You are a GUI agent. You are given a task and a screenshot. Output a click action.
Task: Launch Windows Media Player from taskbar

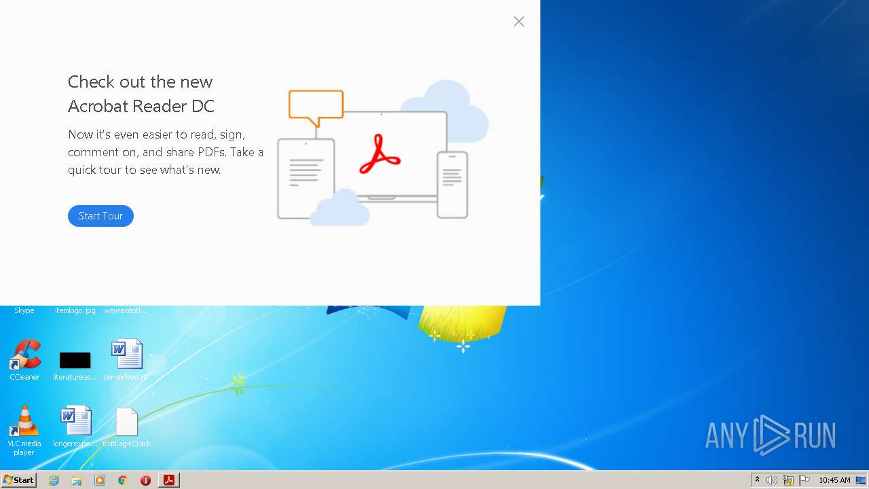(x=100, y=480)
